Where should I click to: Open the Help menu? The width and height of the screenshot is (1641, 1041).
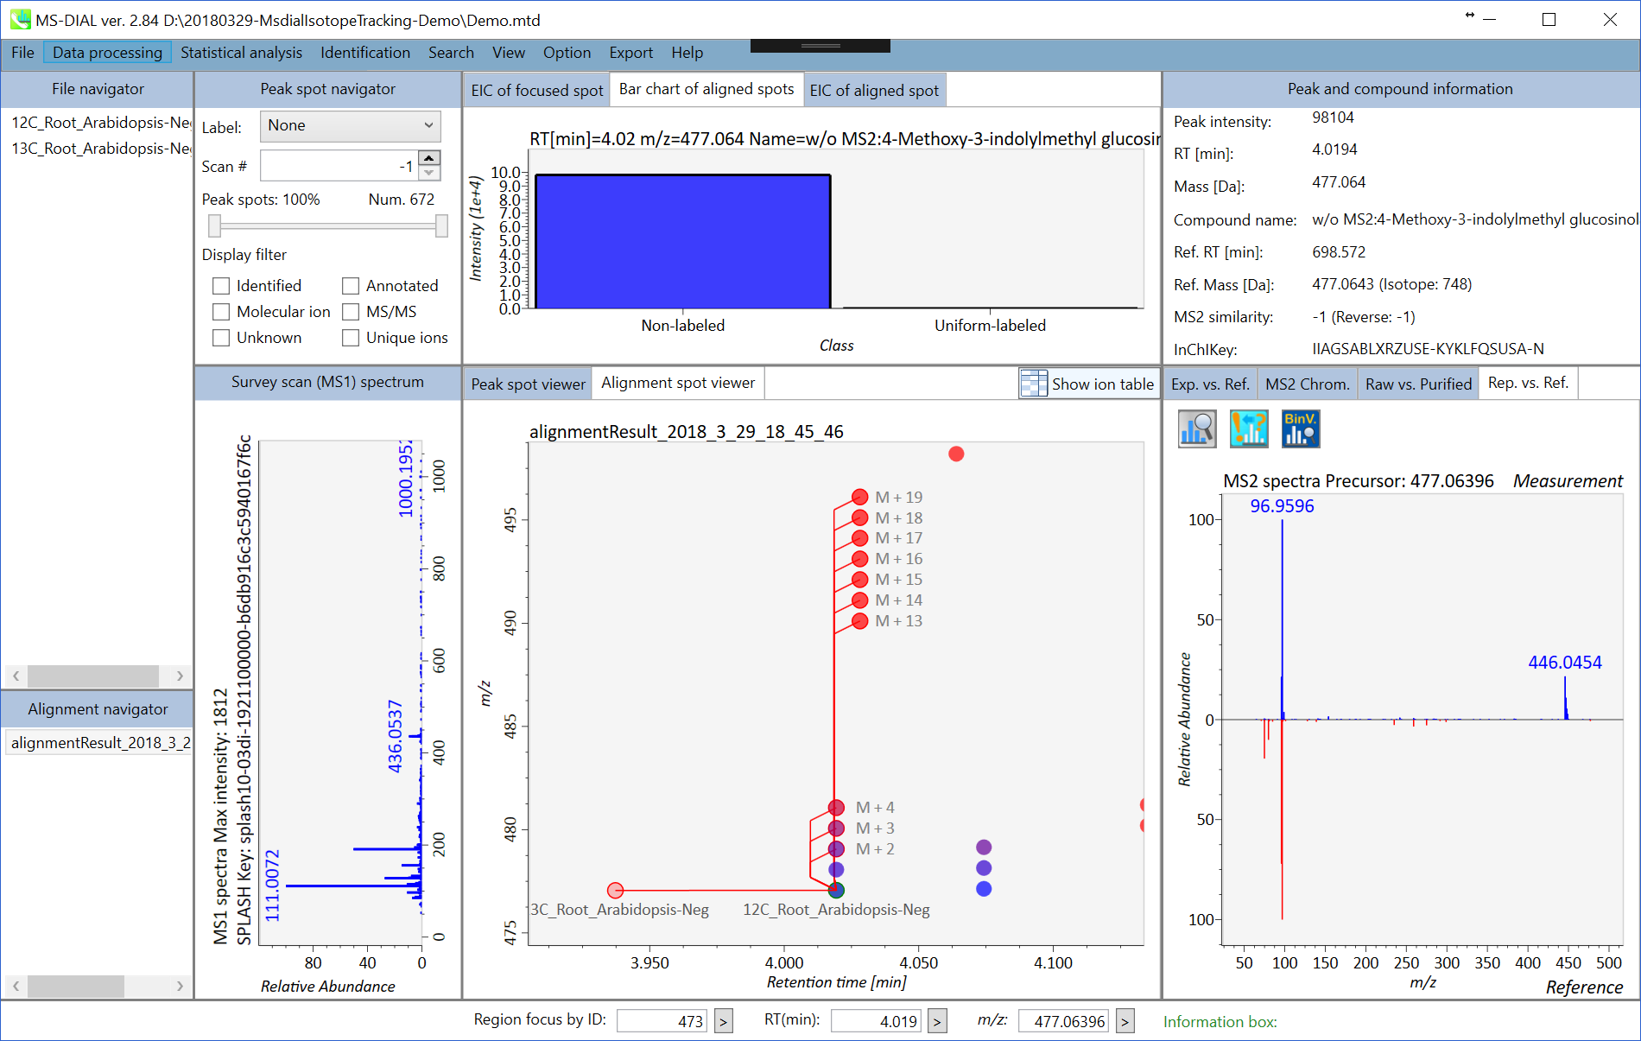687,53
